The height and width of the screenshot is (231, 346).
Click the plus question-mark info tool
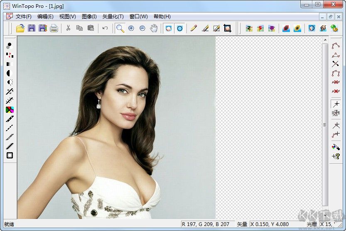(336, 156)
